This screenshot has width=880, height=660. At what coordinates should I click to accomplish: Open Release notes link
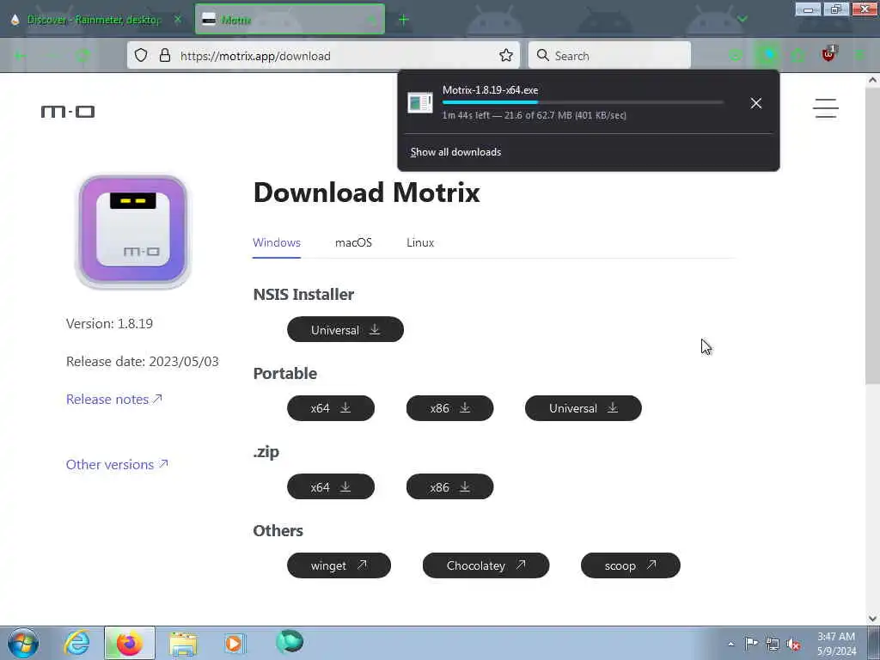[114, 399]
